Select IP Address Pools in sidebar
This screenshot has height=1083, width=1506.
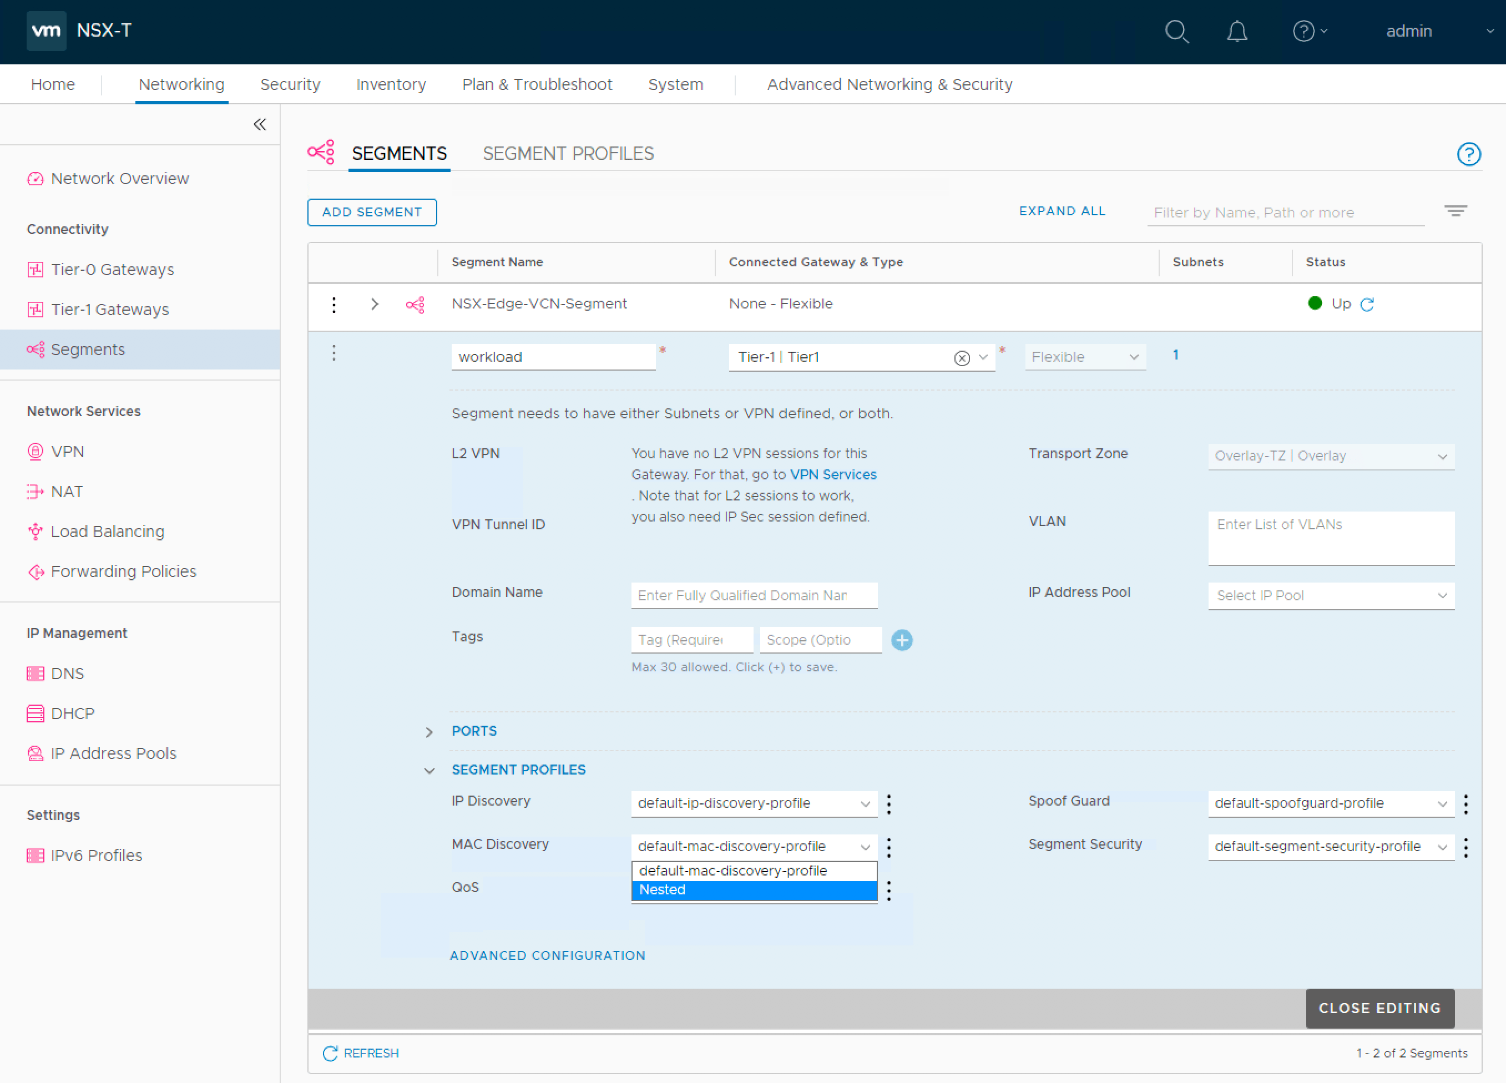[x=113, y=753]
